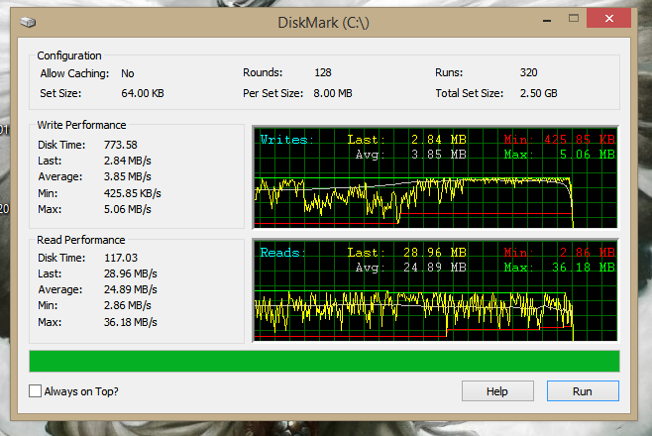Click the write Last value '2.84 MB/s'
This screenshot has width=652, height=436.
coord(127,161)
